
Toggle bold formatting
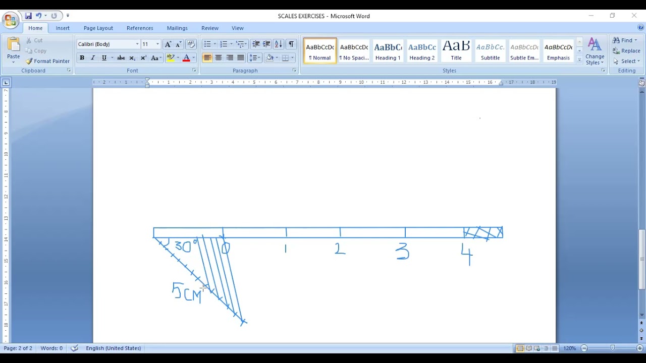[82, 58]
